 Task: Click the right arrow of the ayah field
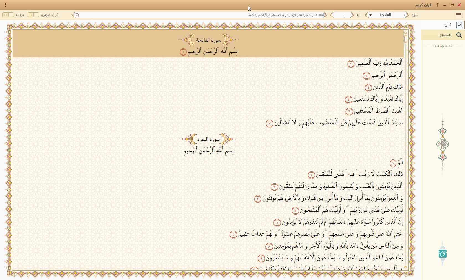pos(353,15)
